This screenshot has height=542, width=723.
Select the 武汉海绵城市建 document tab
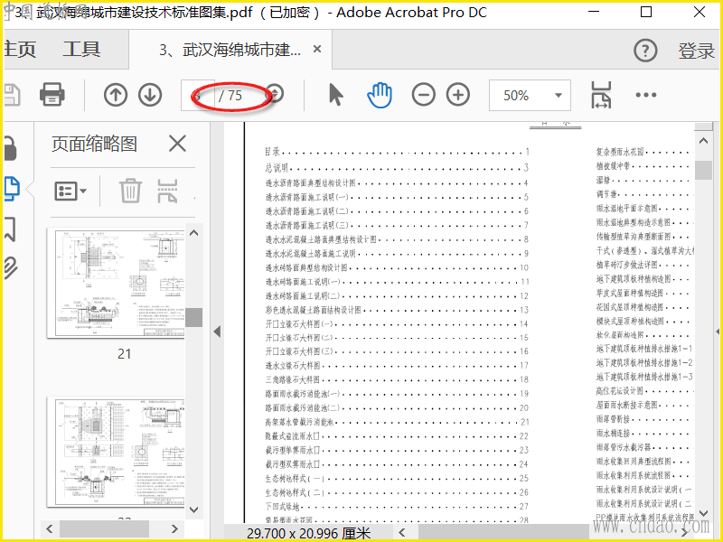click(x=230, y=50)
